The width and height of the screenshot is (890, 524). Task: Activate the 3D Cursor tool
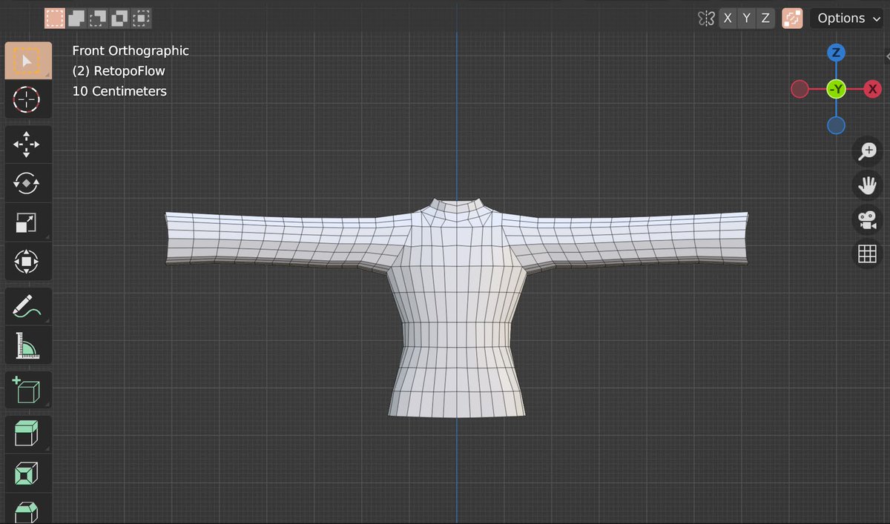click(28, 99)
